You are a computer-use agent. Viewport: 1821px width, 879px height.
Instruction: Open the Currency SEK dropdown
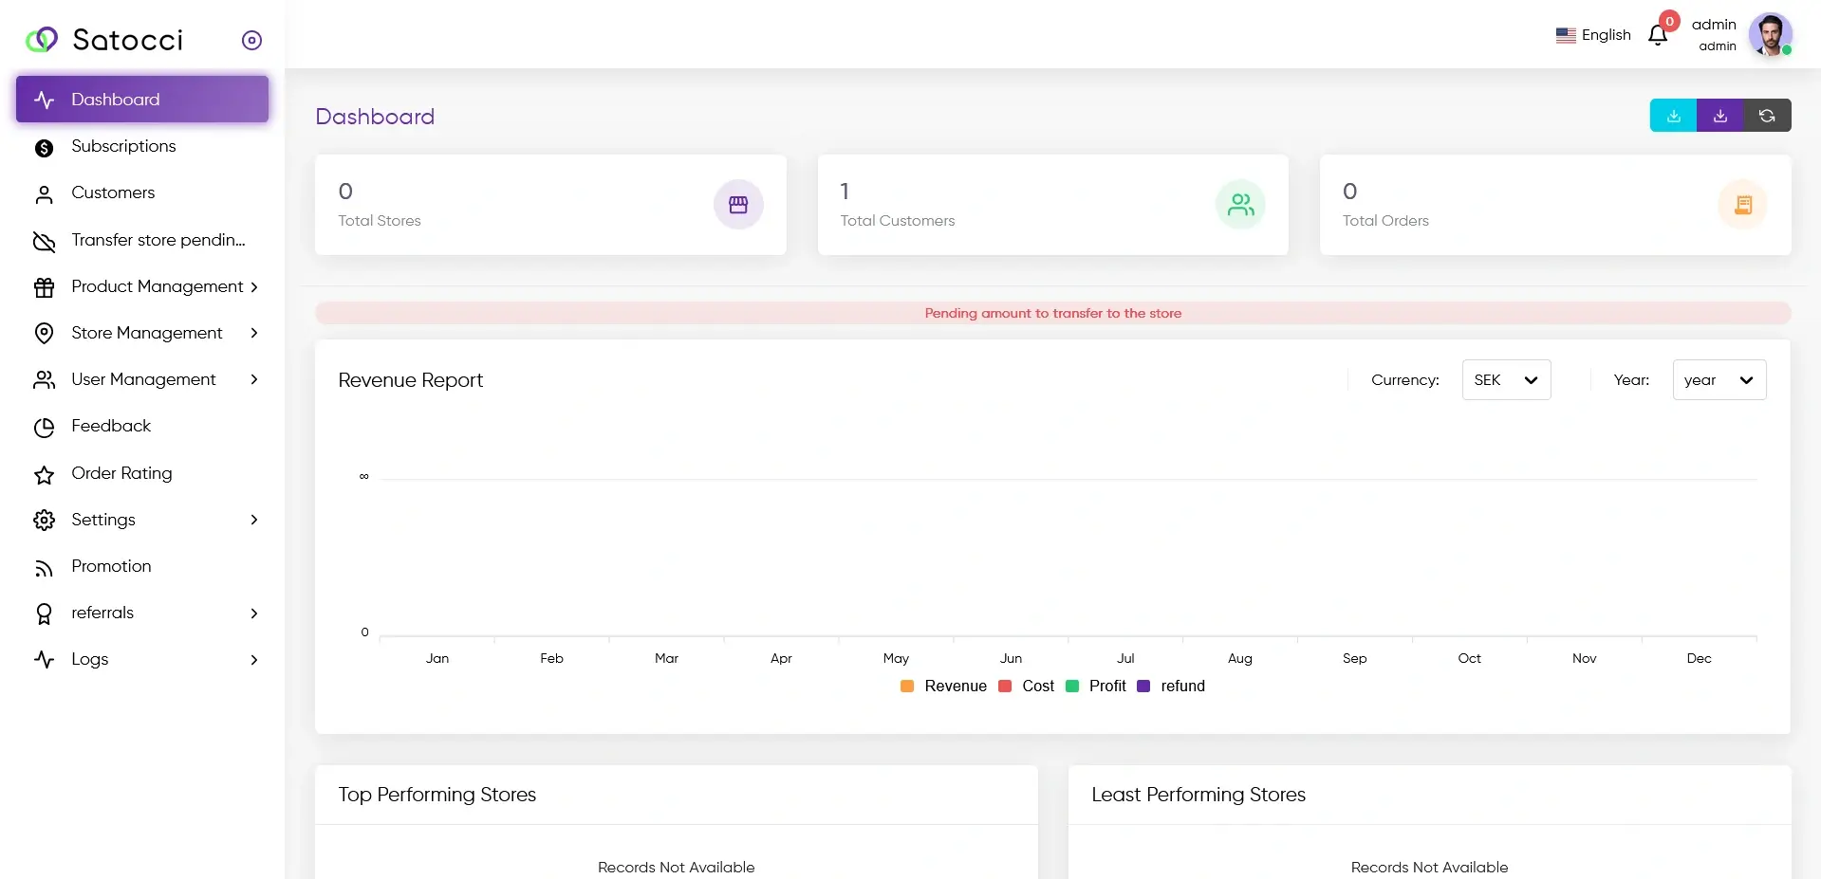pyautogui.click(x=1505, y=379)
